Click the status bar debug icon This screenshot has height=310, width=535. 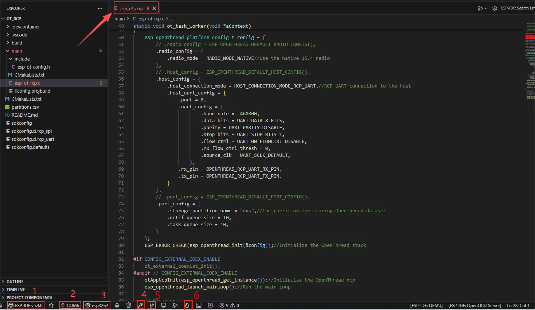tap(175, 305)
